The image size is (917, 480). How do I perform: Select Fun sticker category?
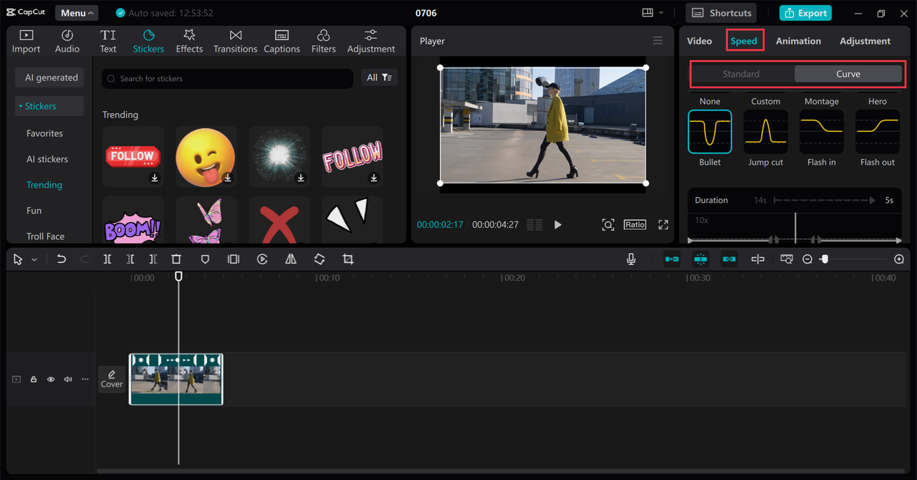pyautogui.click(x=34, y=211)
